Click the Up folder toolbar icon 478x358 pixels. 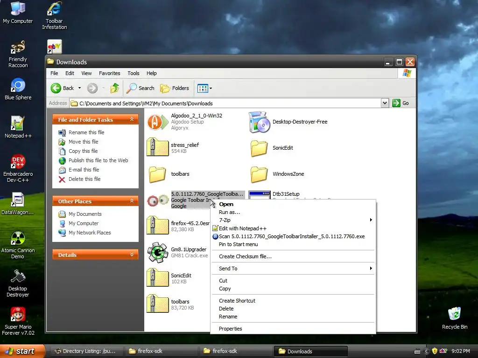point(115,88)
